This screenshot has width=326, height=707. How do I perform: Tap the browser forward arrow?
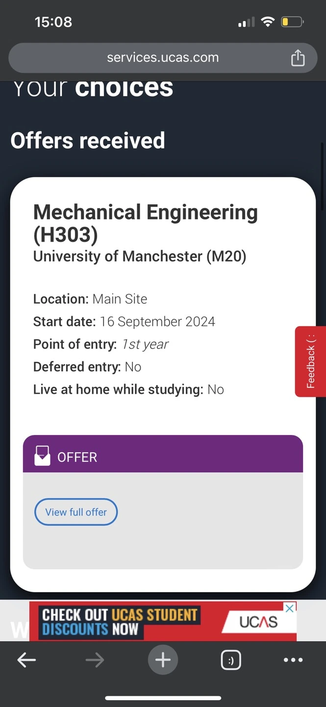point(95,660)
